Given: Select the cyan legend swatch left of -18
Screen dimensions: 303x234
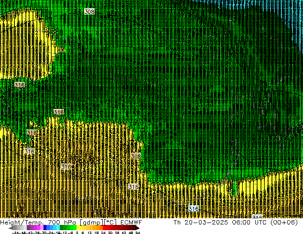Looking at the screenshot, I should point(58,228).
